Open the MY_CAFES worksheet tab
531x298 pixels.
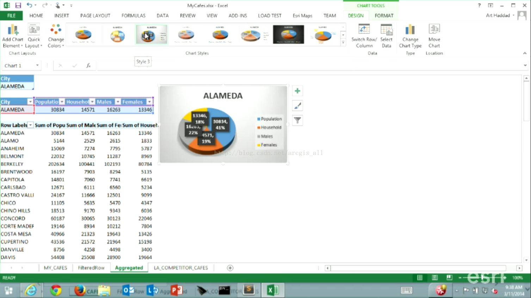[x=55, y=268]
